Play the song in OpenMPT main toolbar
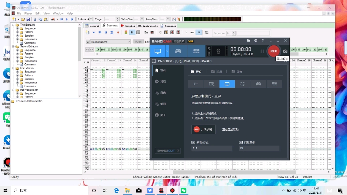The height and width of the screenshot is (195, 347). [x=67, y=19]
